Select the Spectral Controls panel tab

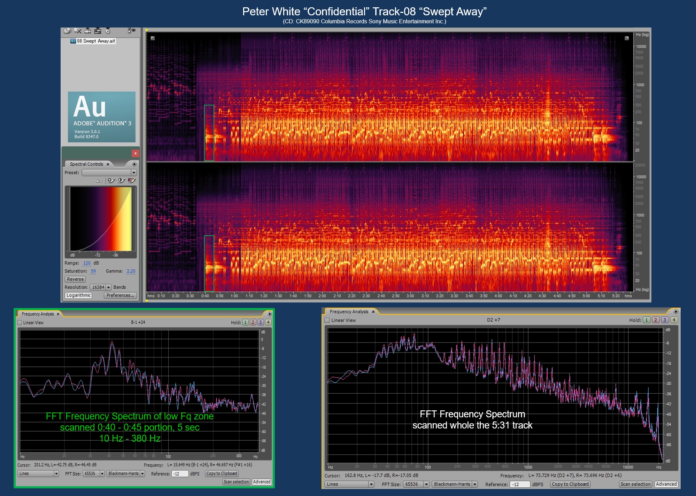click(86, 164)
